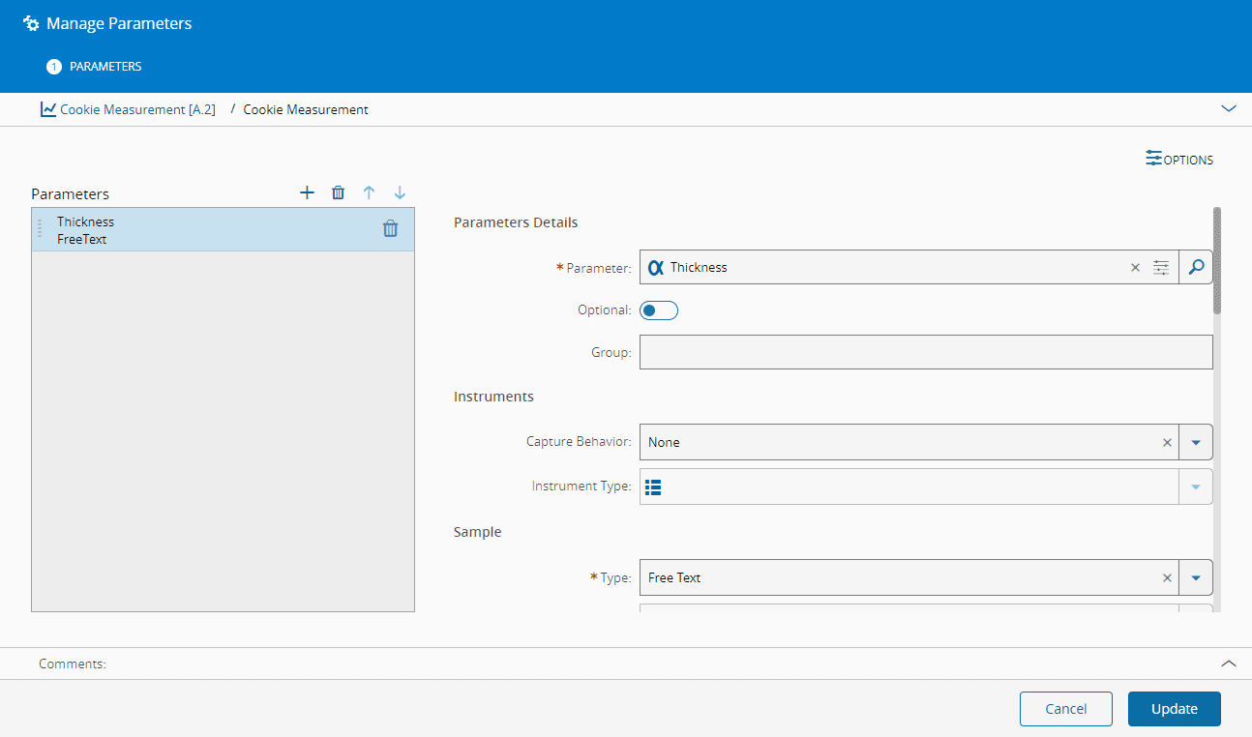Screen dimensions: 1252x737
Task: Open the sample Type dropdown
Action: (x=1195, y=577)
